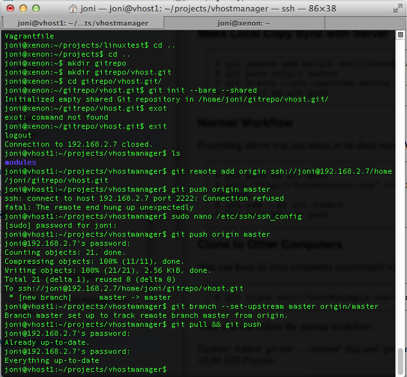This screenshot has width=407, height=377.
Task: Click 'Connection to 192.168.2.7 closed.' line
Action: click(79, 144)
